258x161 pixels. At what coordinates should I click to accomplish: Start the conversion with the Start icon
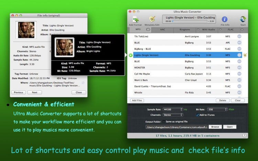tap(243, 19)
